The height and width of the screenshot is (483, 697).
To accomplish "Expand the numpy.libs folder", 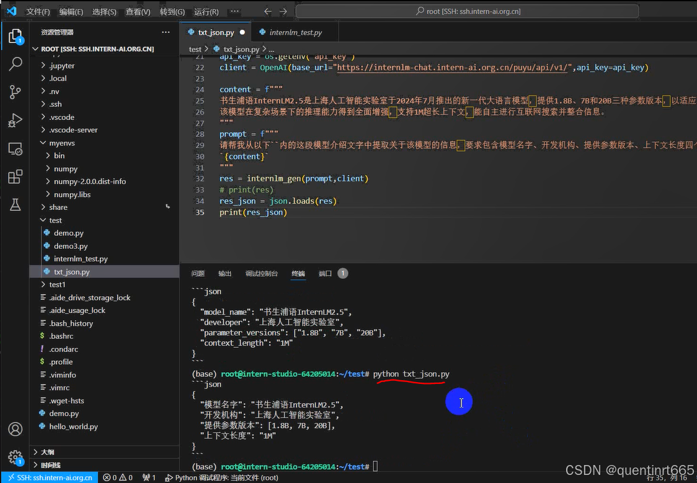I will pyautogui.click(x=72, y=194).
